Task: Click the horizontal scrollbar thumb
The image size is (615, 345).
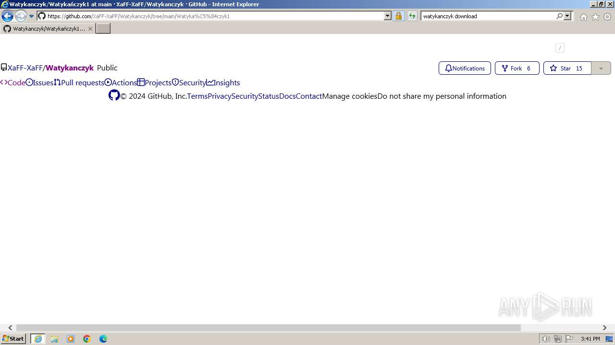Action: tap(269, 328)
